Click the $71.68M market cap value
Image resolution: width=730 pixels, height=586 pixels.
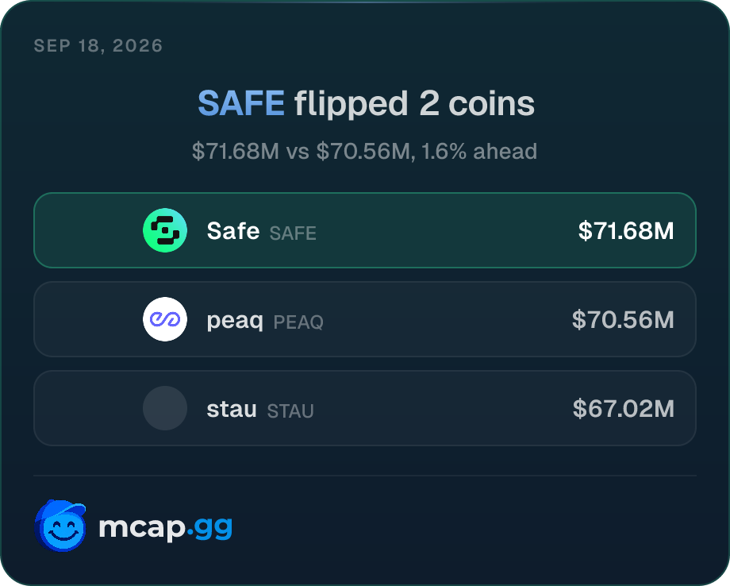click(x=626, y=230)
